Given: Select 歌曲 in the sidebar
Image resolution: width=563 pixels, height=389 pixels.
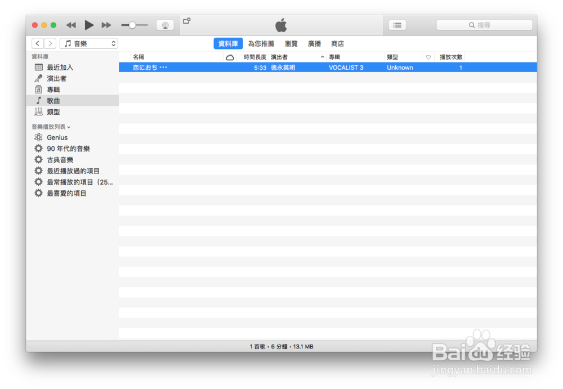Looking at the screenshot, I should [73, 101].
